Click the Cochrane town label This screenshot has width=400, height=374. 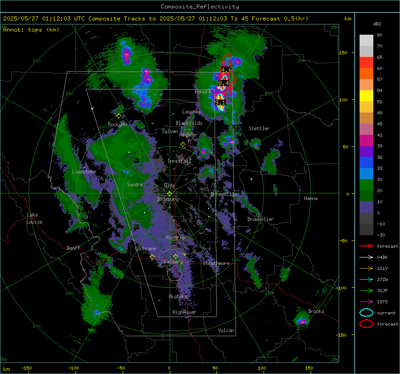click(145, 249)
